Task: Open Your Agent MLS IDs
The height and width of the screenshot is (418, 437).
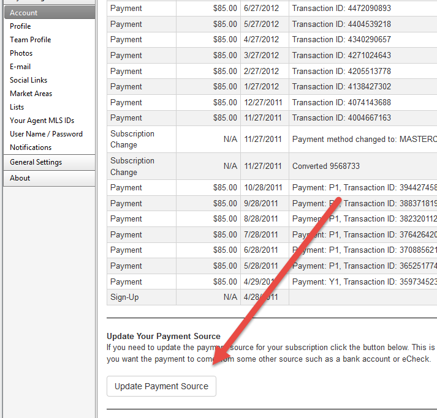Action: click(x=42, y=121)
